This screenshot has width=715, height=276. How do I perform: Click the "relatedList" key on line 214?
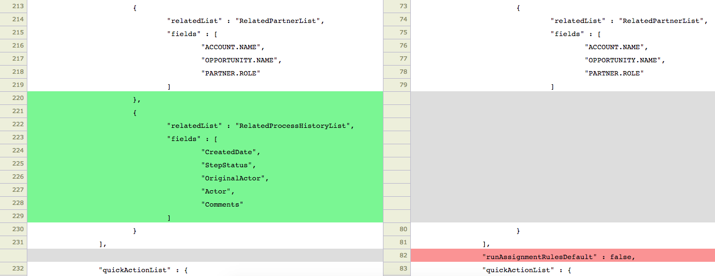coord(194,20)
